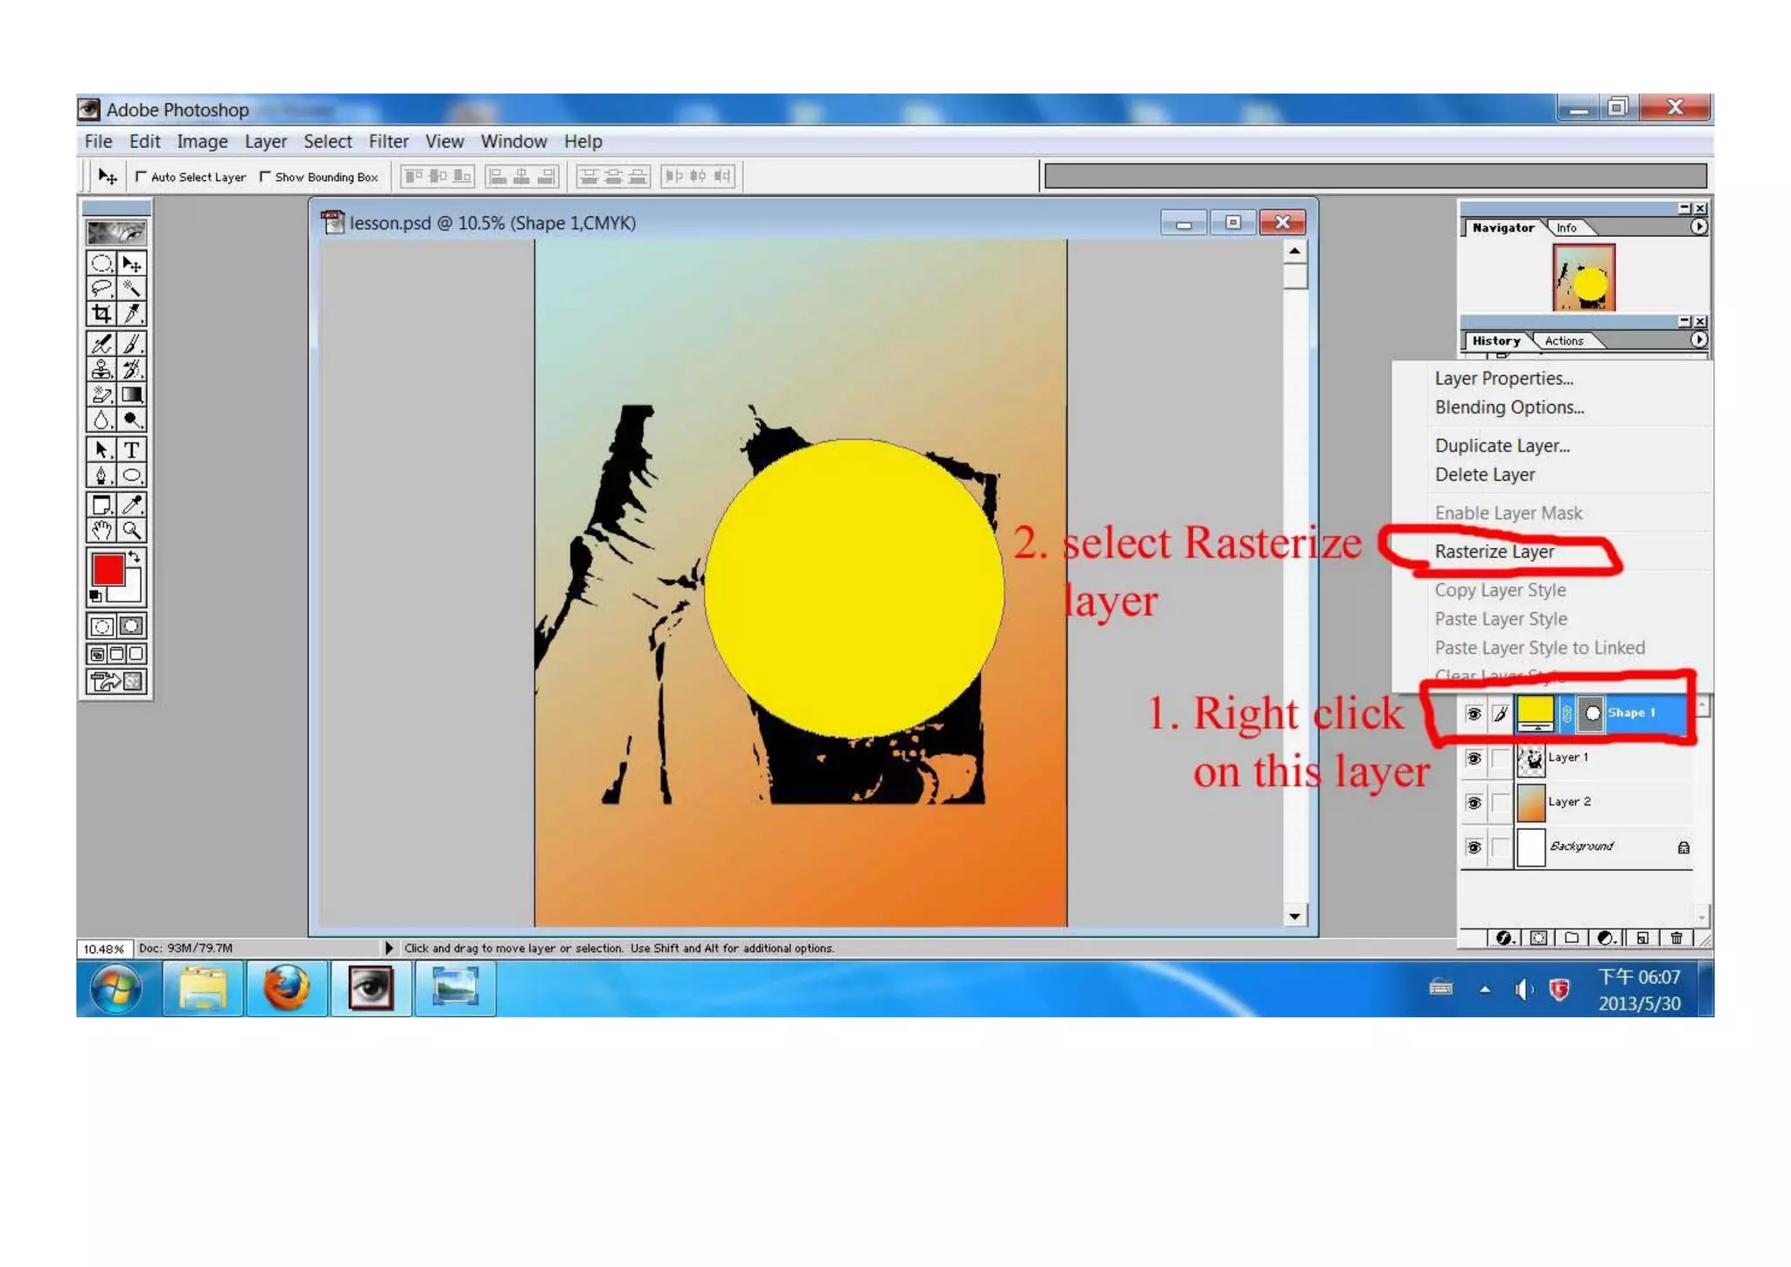
Task: Select the Crop tool
Action: (x=101, y=313)
